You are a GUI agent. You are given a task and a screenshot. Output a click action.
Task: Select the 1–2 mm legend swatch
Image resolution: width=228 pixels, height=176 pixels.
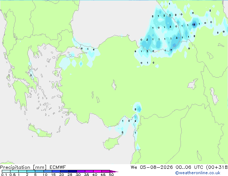pyautogui.click(x=23, y=171)
